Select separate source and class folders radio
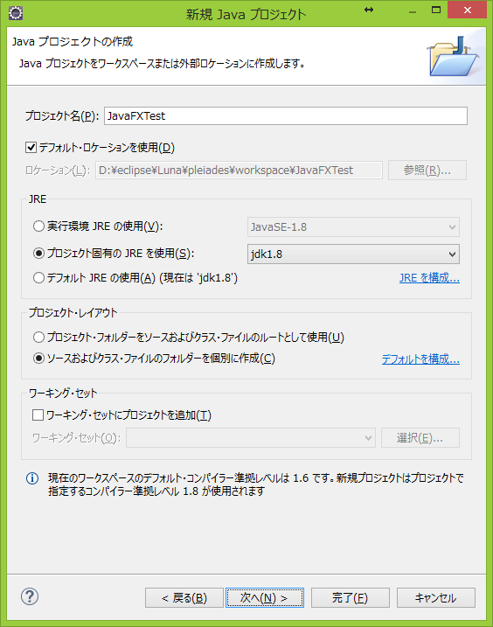The height and width of the screenshot is (627, 493). (x=38, y=359)
